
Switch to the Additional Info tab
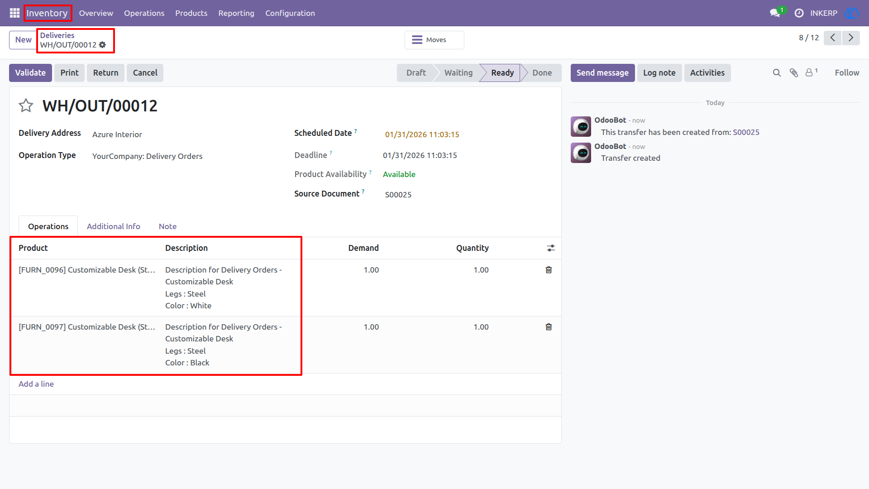[x=114, y=226]
